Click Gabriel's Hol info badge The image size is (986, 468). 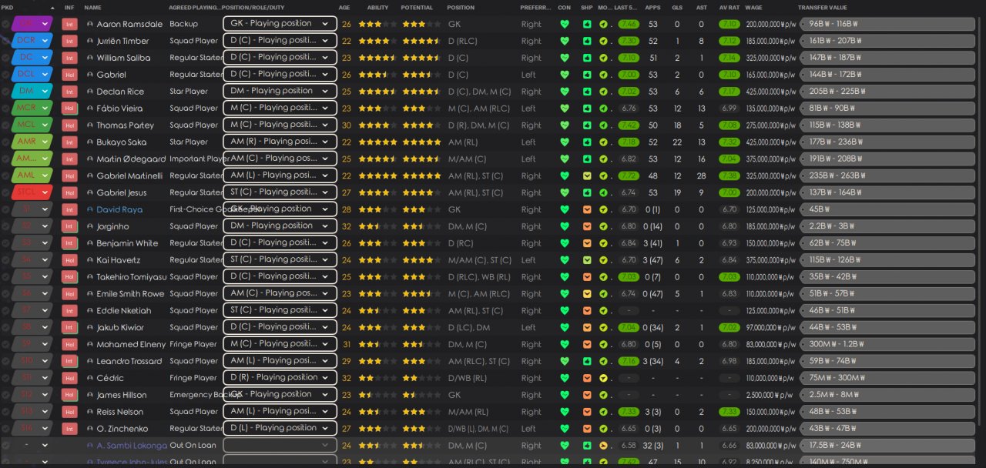click(x=69, y=75)
